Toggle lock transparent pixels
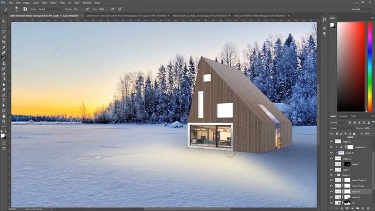Image resolution: width=375 pixels, height=211 pixels. (337, 134)
